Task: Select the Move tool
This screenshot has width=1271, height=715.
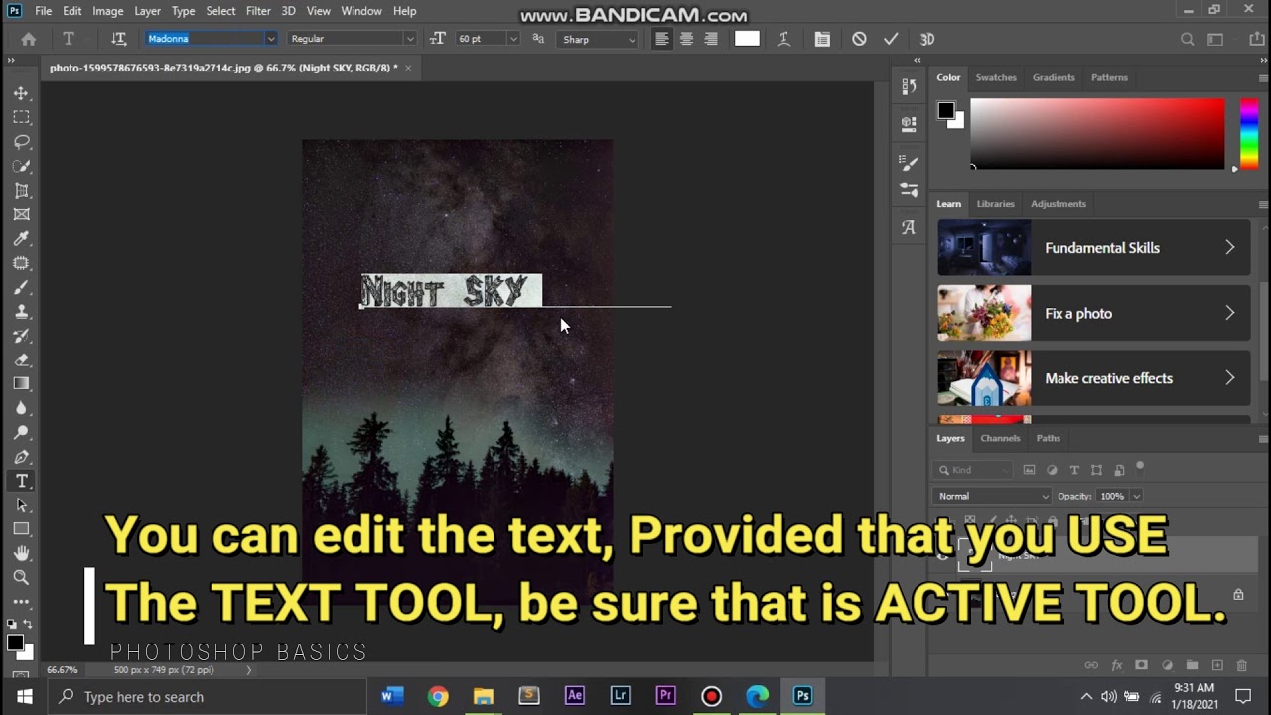Action: (21, 93)
